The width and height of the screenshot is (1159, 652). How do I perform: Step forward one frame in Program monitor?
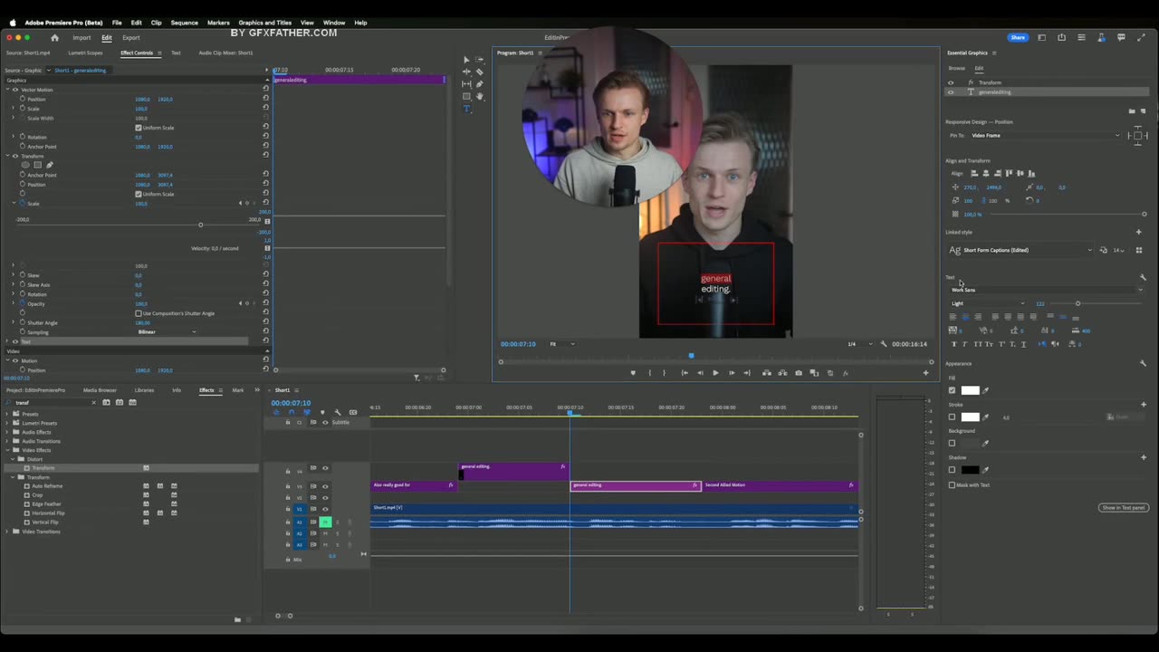(x=732, y=373)
